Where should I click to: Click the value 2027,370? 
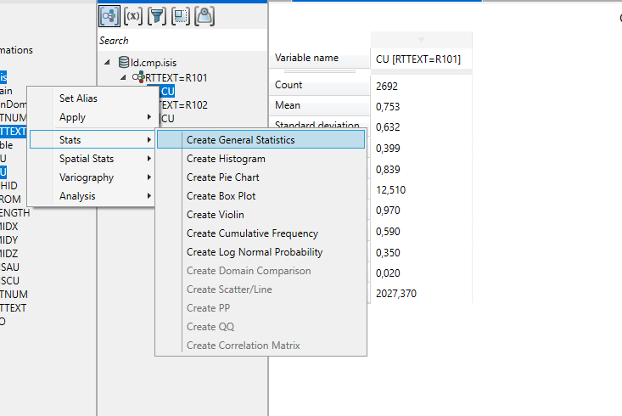396,294
